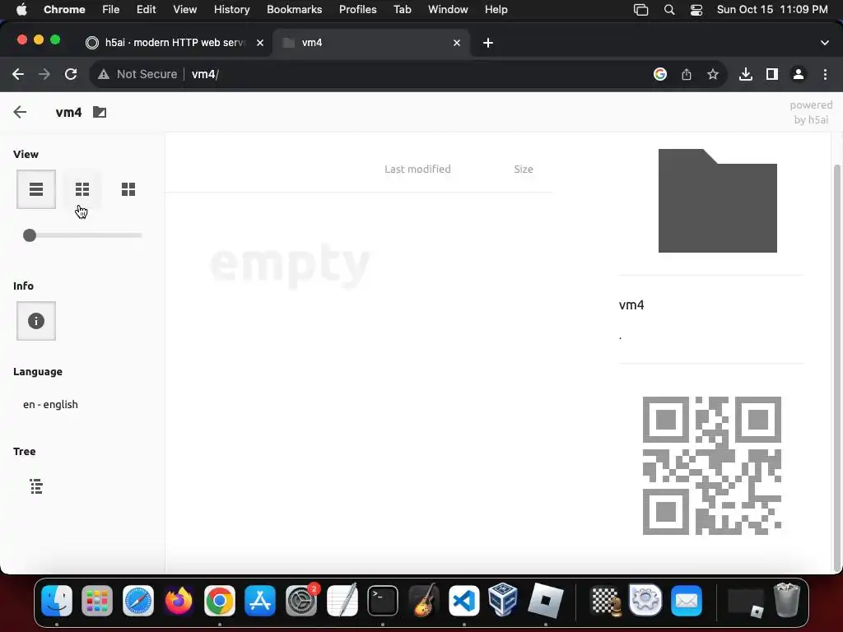The image size is (843, 632).
Task: Toggle the Tree sidebar icon
Action: 36,486
